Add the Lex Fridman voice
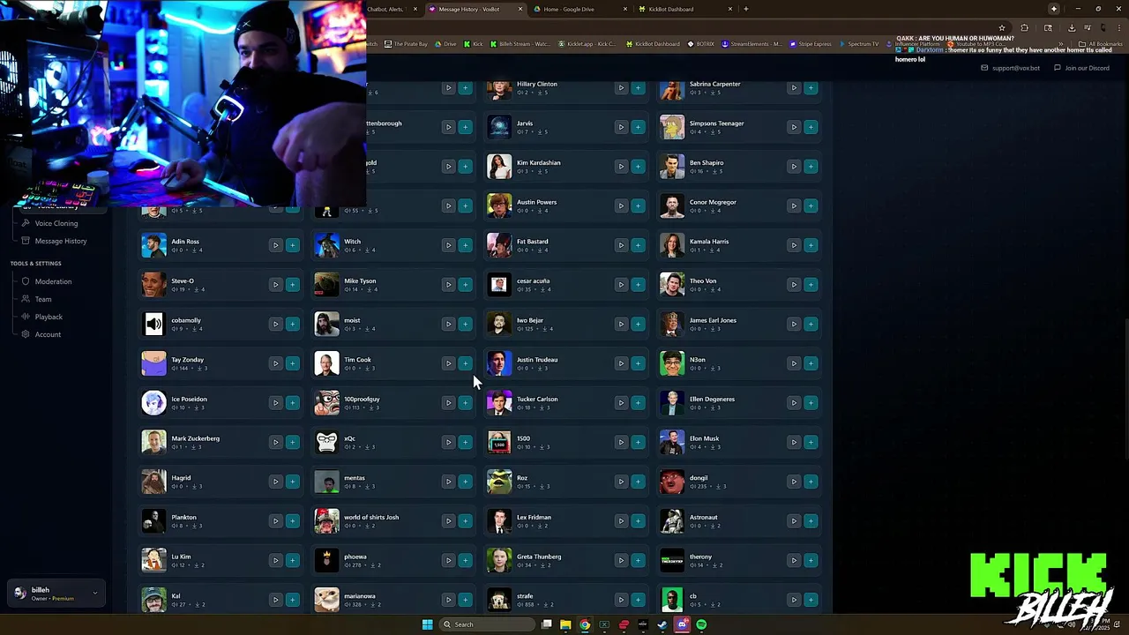The height and width of the screenshot is (635, 1129). 638,521
